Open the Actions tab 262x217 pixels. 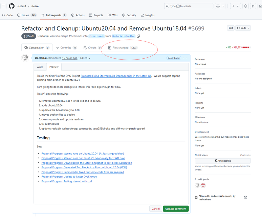(78, 15)
